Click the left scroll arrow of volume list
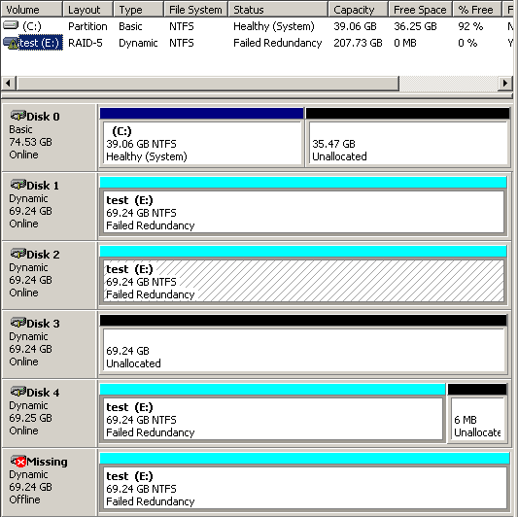This screenshot has width=518, height=517. 8,84
